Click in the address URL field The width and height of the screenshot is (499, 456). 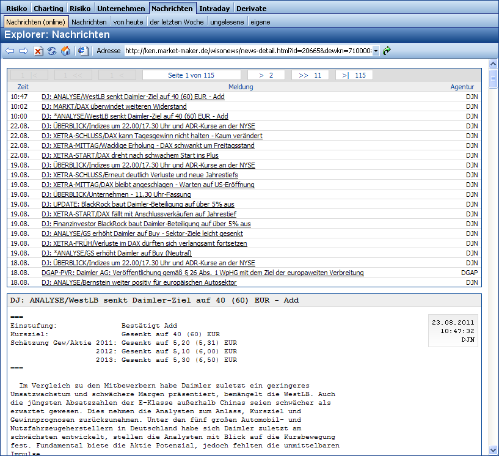247,51
